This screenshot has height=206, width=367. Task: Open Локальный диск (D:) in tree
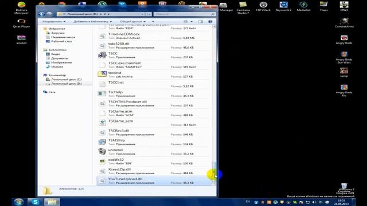click(x=67, y=84)
